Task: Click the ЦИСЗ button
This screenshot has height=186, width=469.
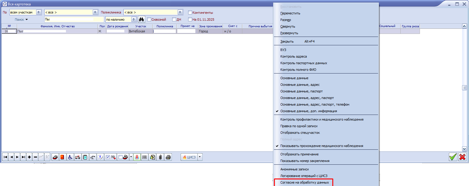Action: point(189,157)
